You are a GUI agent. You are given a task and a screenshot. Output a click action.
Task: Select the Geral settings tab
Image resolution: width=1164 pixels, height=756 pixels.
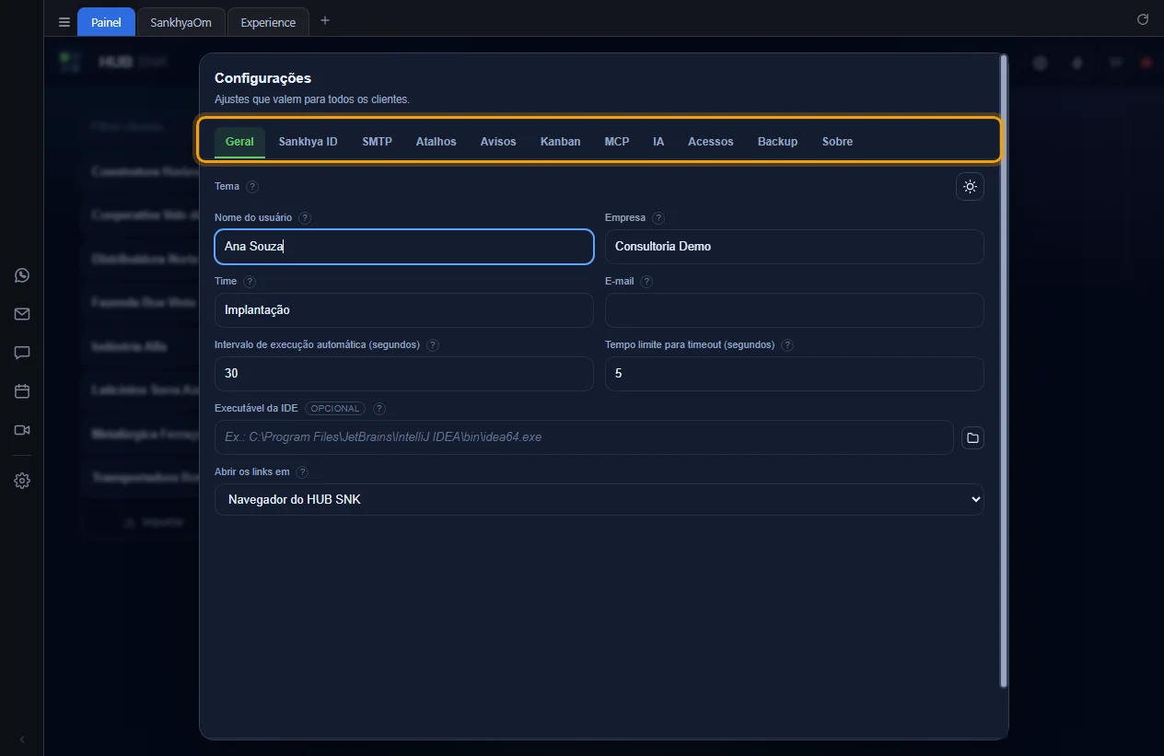tap(239, 142)
